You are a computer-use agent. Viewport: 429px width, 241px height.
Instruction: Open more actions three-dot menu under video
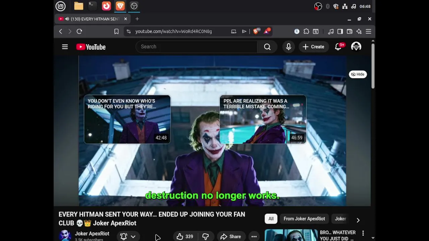click(254, 237)
